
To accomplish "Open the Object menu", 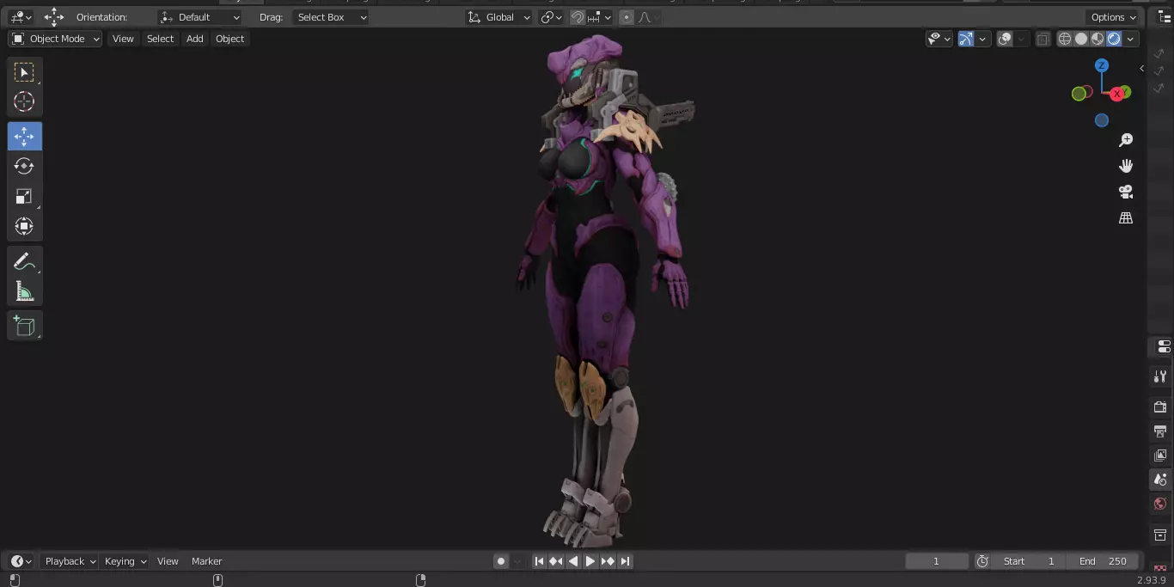I will 230,39.
